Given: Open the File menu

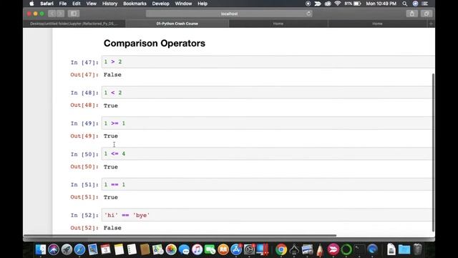Looking at the screenshot, I should tap(63, 4).
